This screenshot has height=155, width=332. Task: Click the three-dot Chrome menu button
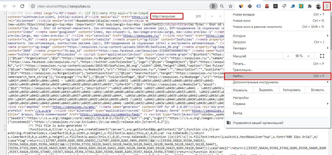tap(327, 6)
